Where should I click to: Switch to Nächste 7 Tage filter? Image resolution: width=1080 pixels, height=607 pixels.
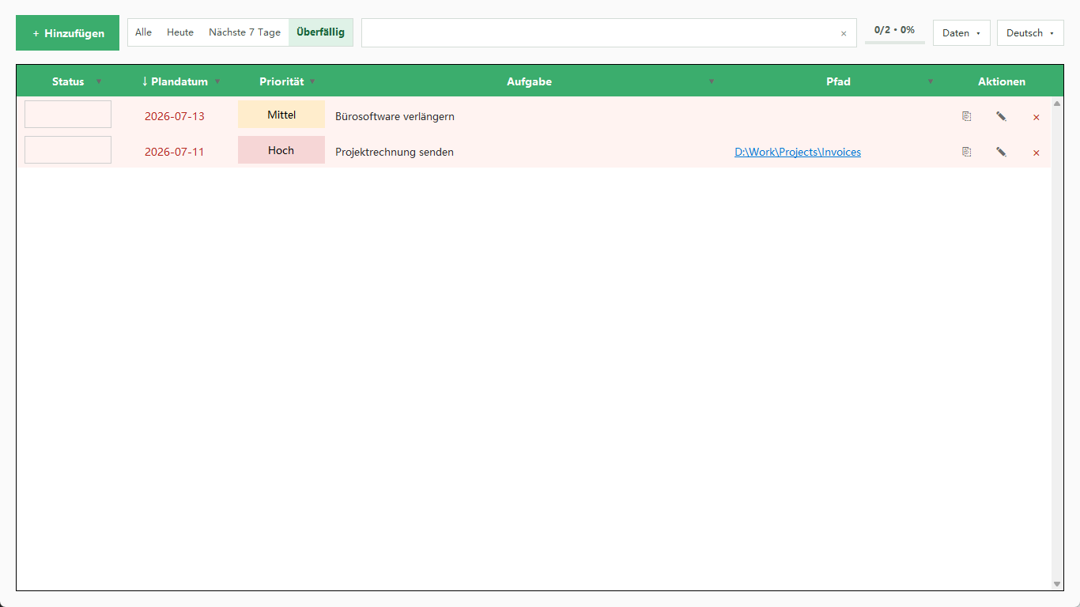pyautogui.click(x=245, y=32)
